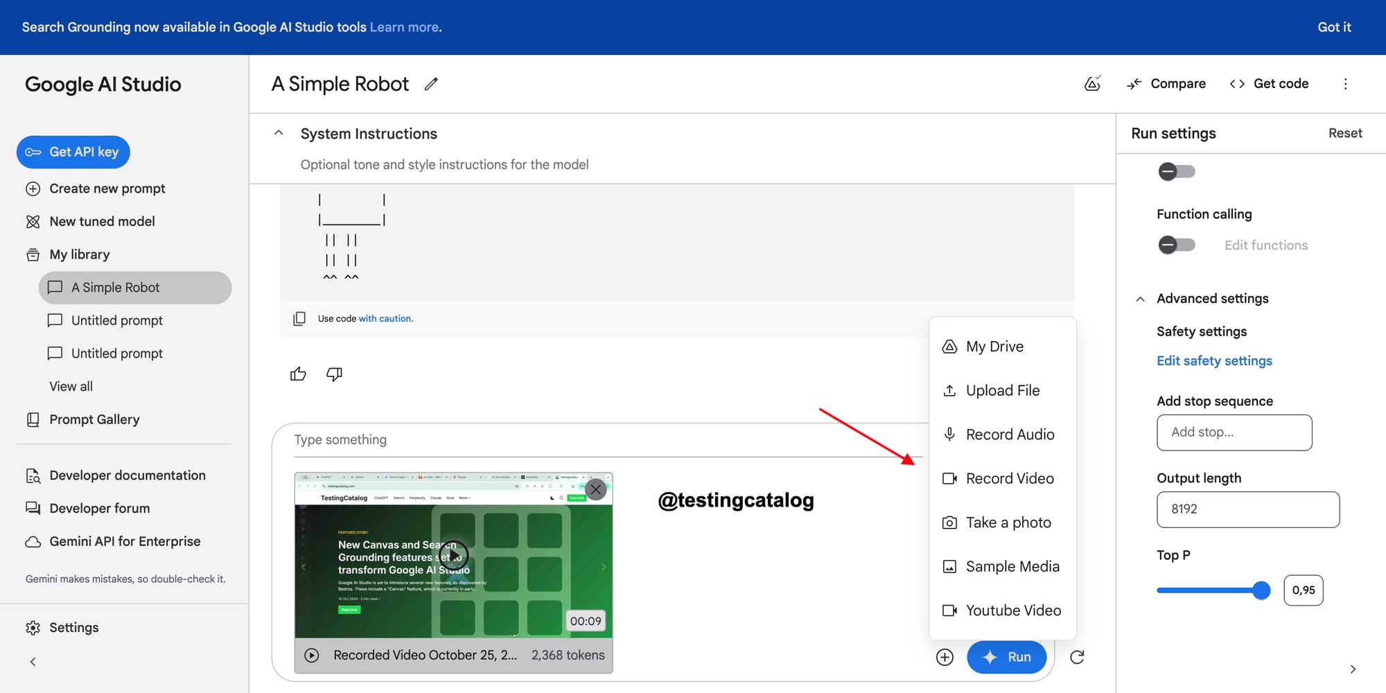Click the plus icon to add media
The height and width of the screenshot is (693, 1386).
[945, 657]
